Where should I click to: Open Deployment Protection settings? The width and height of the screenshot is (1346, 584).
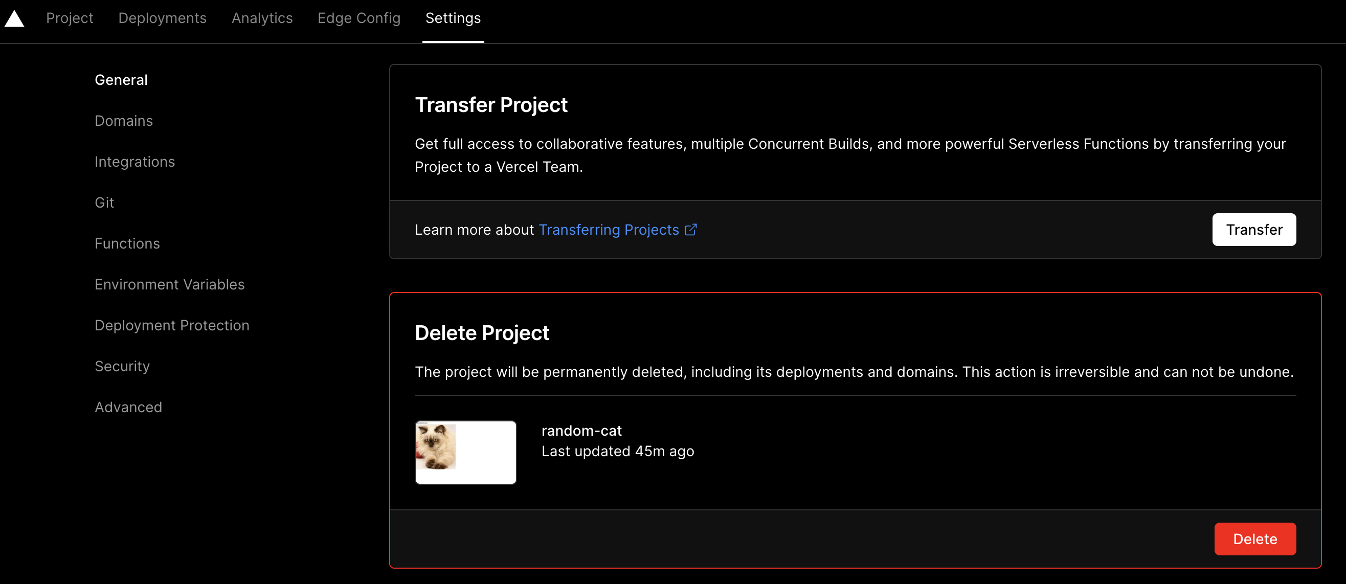pos(172,325)
